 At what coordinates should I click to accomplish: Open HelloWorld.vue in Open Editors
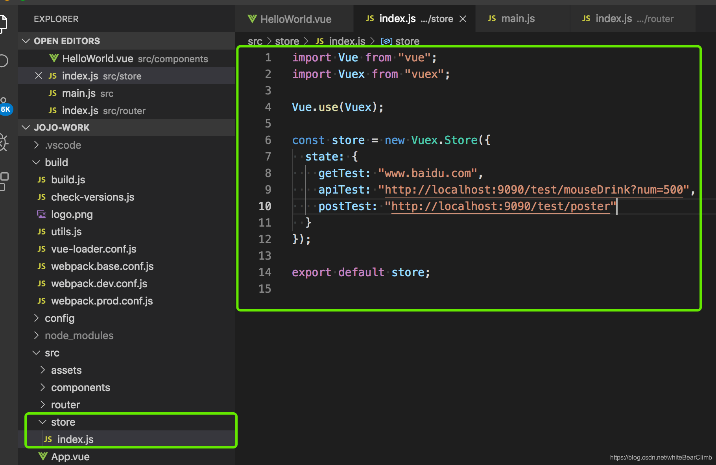(127, 59)
